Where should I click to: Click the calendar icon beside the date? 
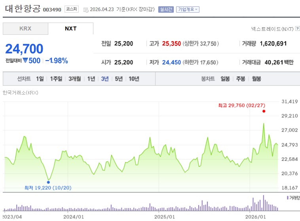[x=86, y=10]
